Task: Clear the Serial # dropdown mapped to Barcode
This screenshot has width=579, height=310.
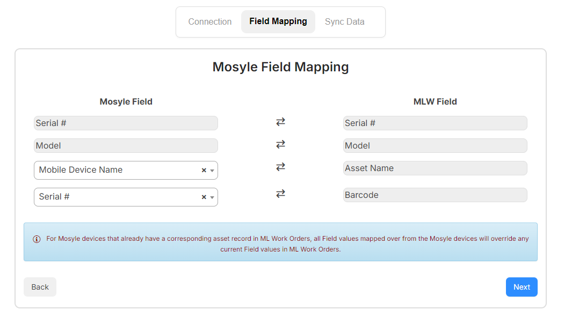Action: [204, 197]
